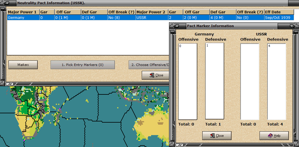Click the USSR Defensive marker list box
The height and width of the screenshot is (147, 299).
[276, 81]
